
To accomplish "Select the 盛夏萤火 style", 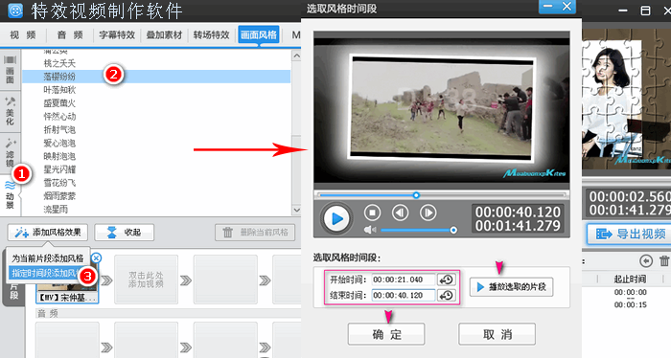I will point(59,103).
